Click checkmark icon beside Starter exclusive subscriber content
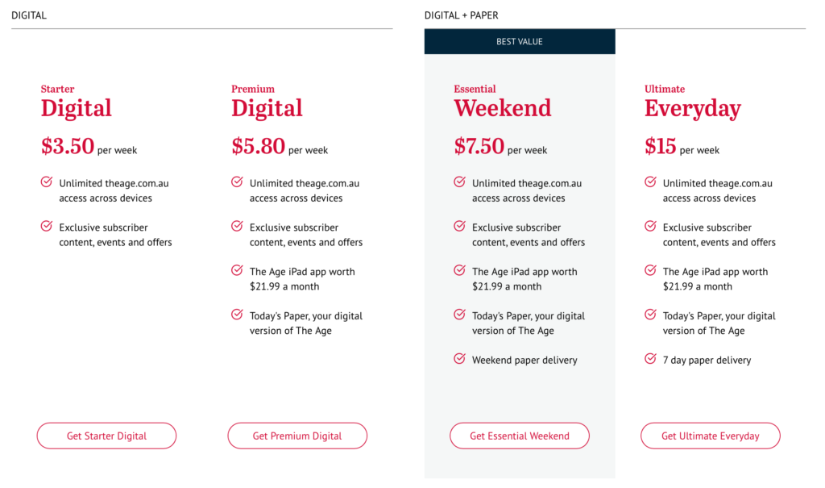This screenshot has width=825, height=488. click(x=47, y=227)
